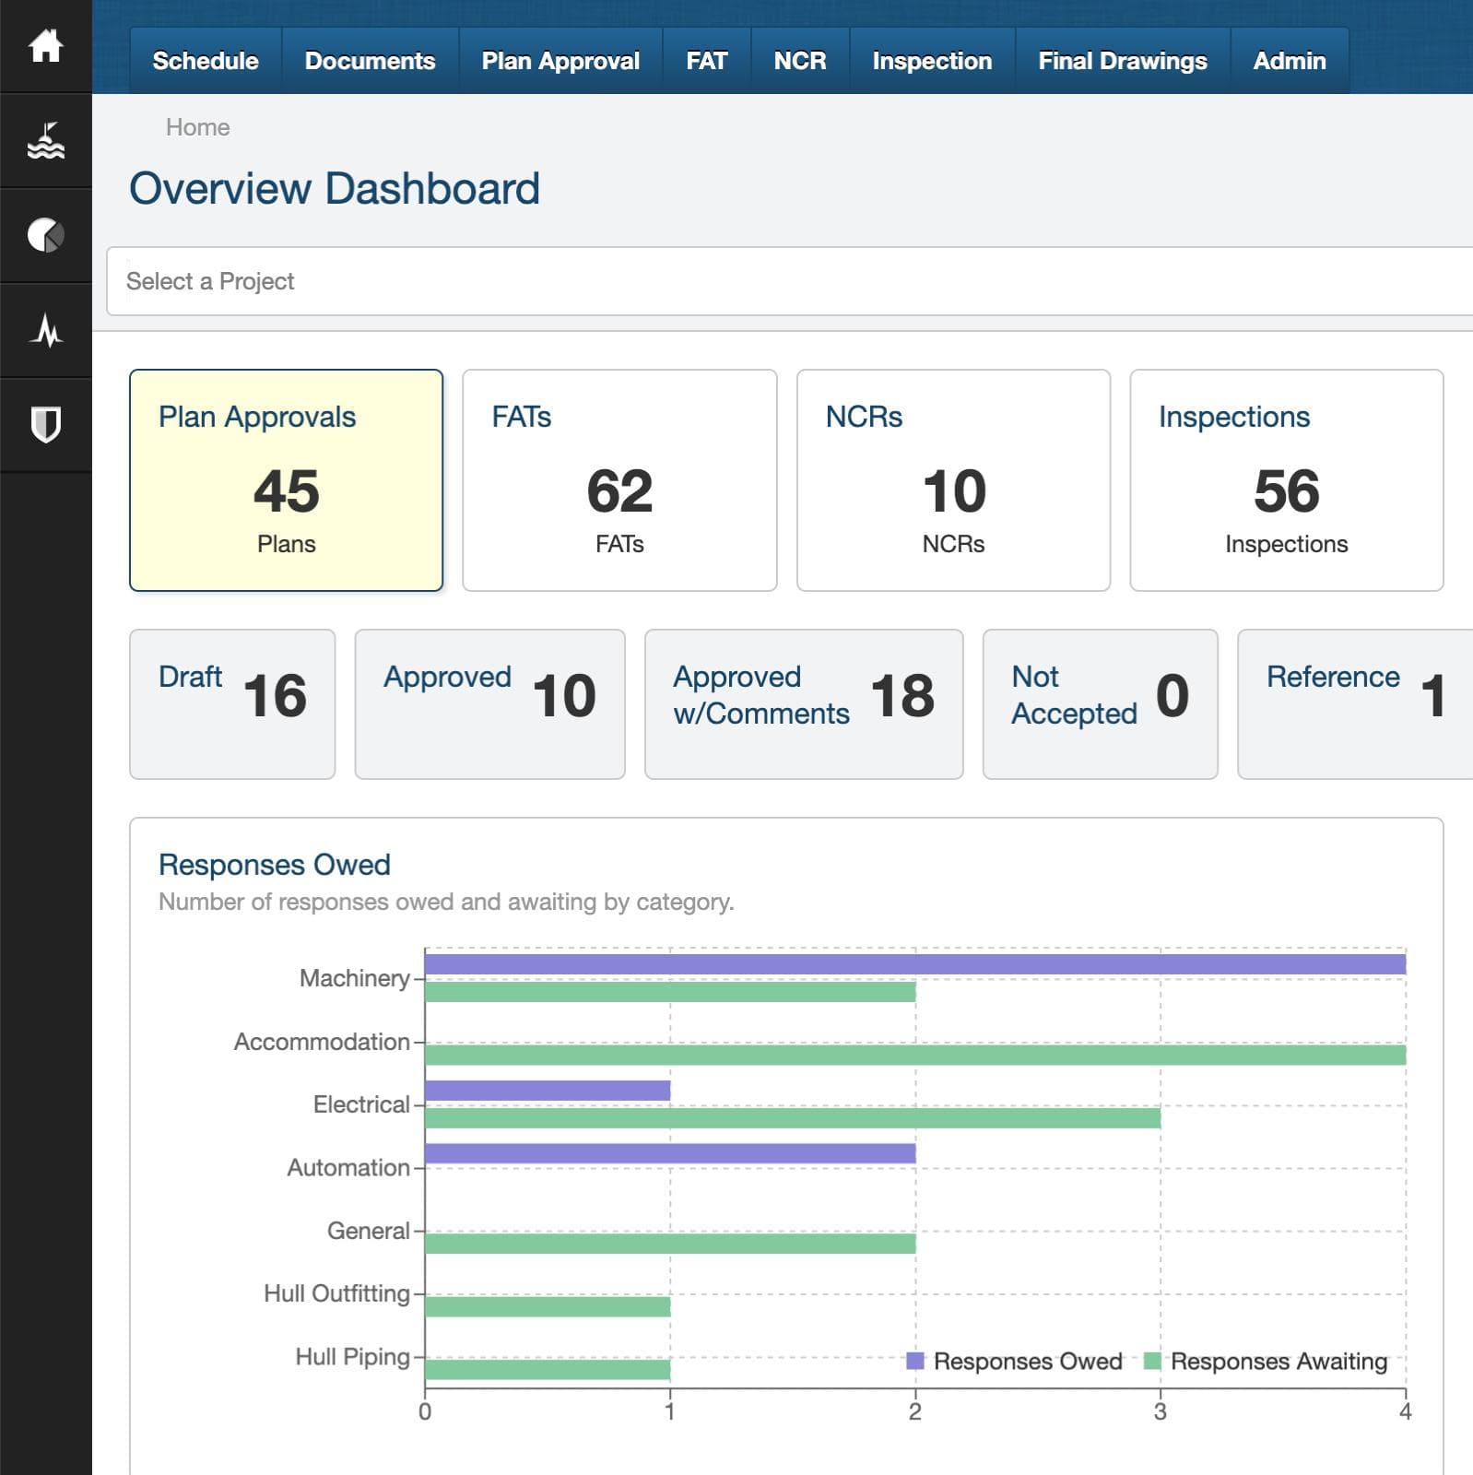
Task: Filter by Approved status card
Action: (x=489, y=704)
